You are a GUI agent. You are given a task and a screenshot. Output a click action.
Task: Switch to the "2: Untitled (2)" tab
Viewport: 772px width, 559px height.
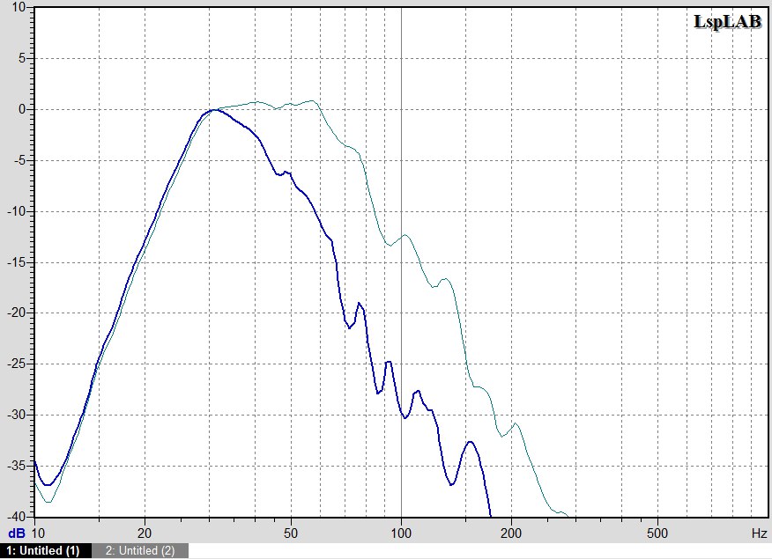(x=140, y=551)
